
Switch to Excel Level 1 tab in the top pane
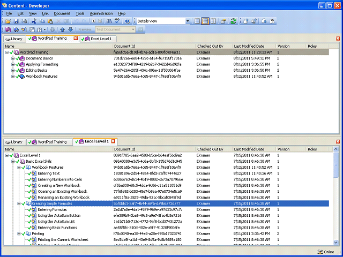coord(99,39)
